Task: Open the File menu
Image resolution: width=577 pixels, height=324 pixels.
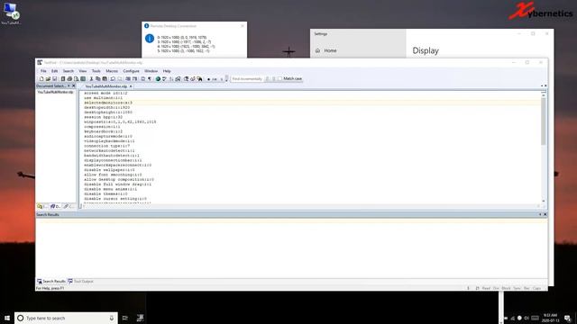Action: point(43,71)
